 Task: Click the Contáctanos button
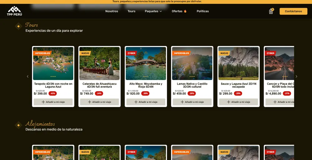tap(293, 11)
